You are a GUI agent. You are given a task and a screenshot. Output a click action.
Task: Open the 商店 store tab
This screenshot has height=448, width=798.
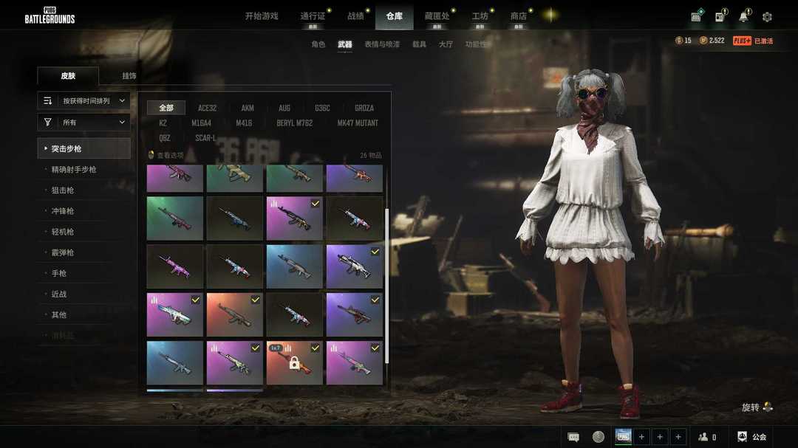[x=519, y=15]
